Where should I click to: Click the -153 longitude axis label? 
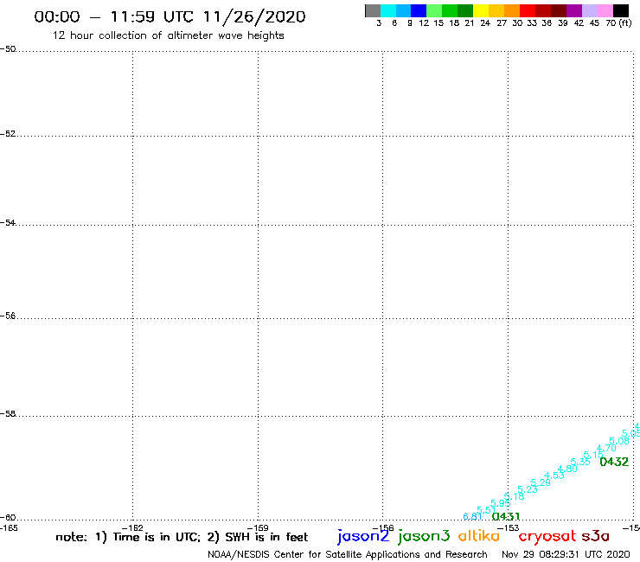(509, 528)
